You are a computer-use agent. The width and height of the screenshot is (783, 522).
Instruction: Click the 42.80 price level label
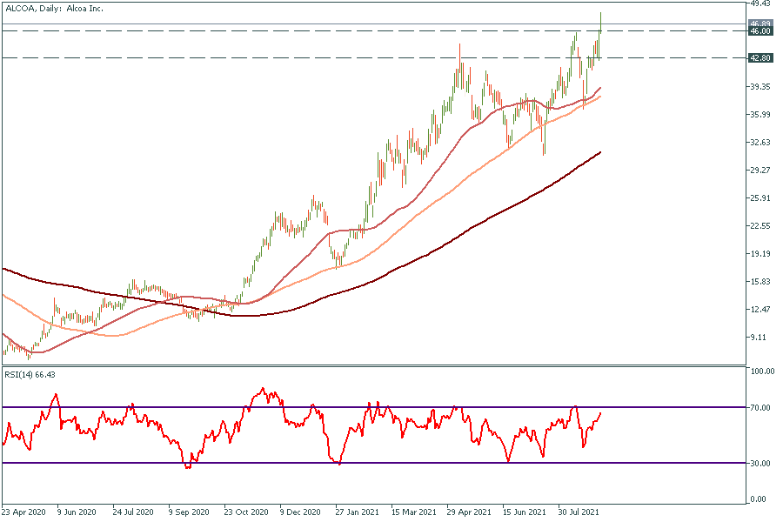coord(760,58)
